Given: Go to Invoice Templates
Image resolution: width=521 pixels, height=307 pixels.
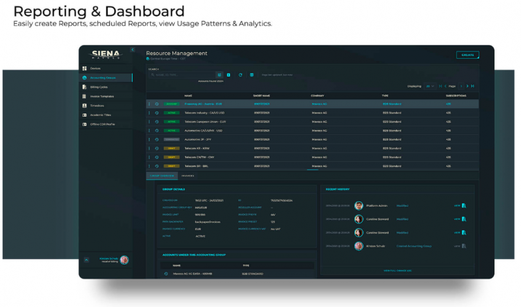Looking at the screenshot, I should 102,96.
